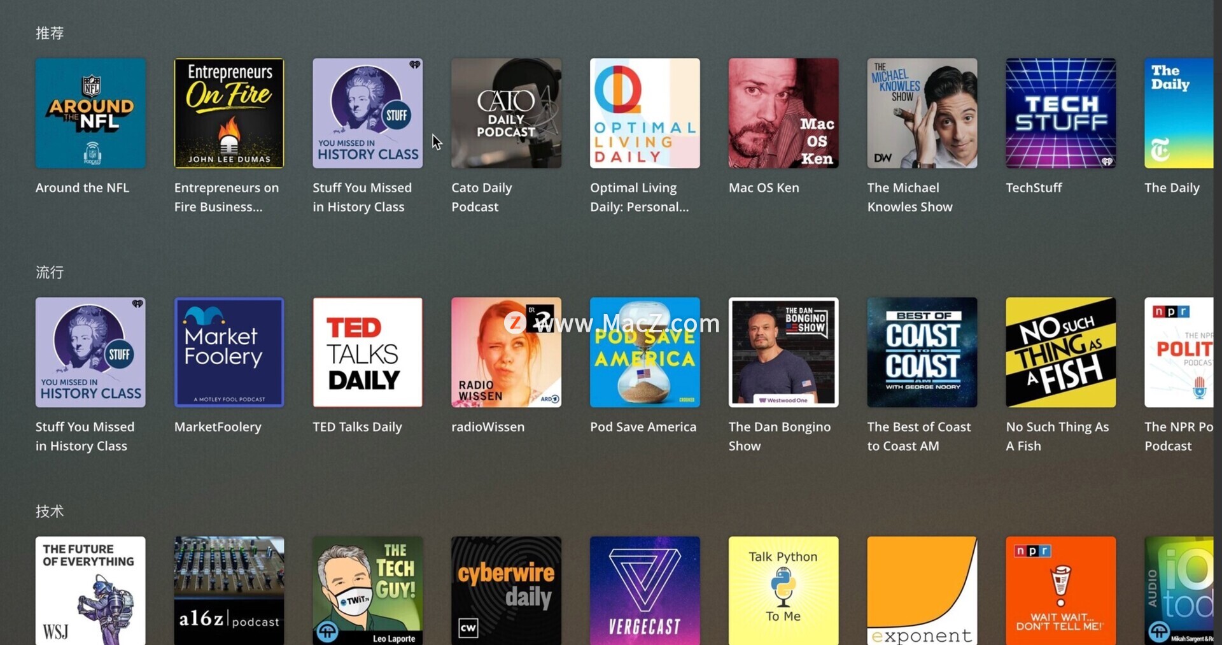Image resolution: width=1222 pixels, height=645 pixels.
Task: Open the TED Talks Daily cover
Action: click(x=367, y=352)
